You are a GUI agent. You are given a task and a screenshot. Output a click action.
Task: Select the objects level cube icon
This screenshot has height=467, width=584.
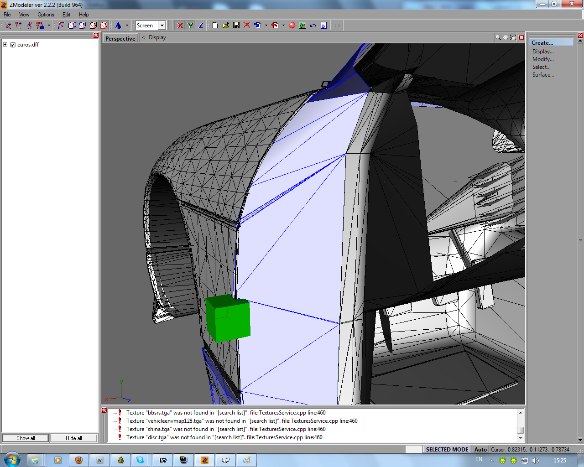pyautogui.click(x=93, y=26)
